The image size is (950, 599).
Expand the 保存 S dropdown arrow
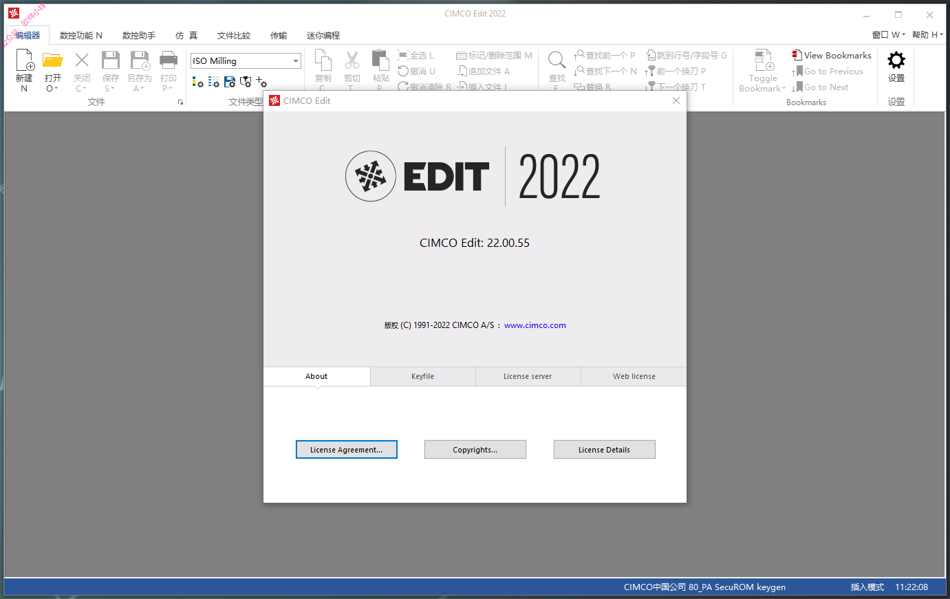[114, 89]
